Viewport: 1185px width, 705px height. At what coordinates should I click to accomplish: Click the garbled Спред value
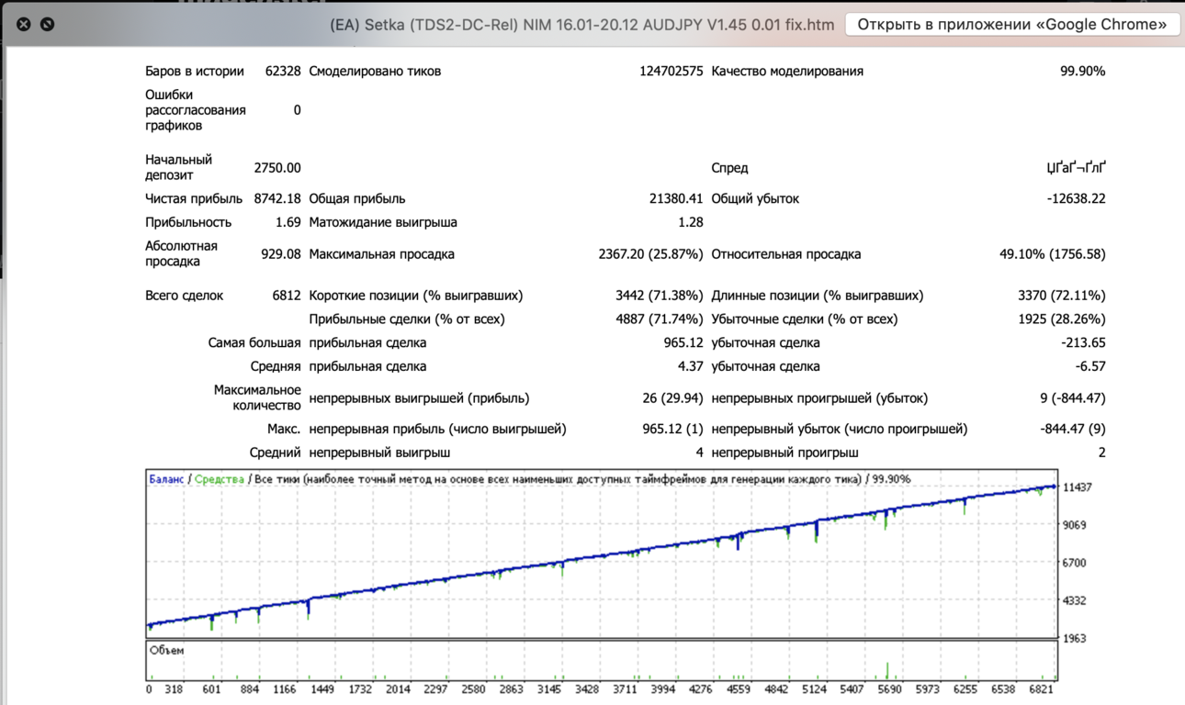click(1076, 167)
